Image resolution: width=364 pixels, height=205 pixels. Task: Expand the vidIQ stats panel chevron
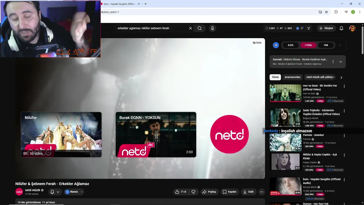pyautogui.click(x=340, y=45)
